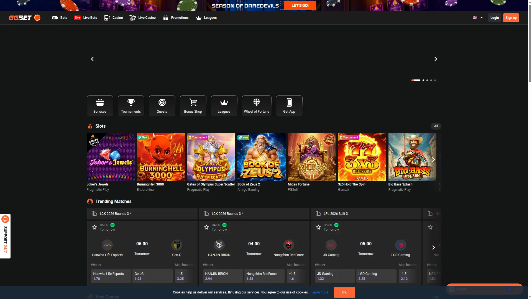
Task: Open the Get App phone tile
Action: pyautogui.click(x=289, y=106)
